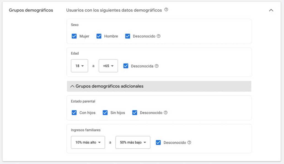The image size is (284, 164).
Task: Uncheck the 'Con hijos' checkbox
Action: click(x=74, y=113)
